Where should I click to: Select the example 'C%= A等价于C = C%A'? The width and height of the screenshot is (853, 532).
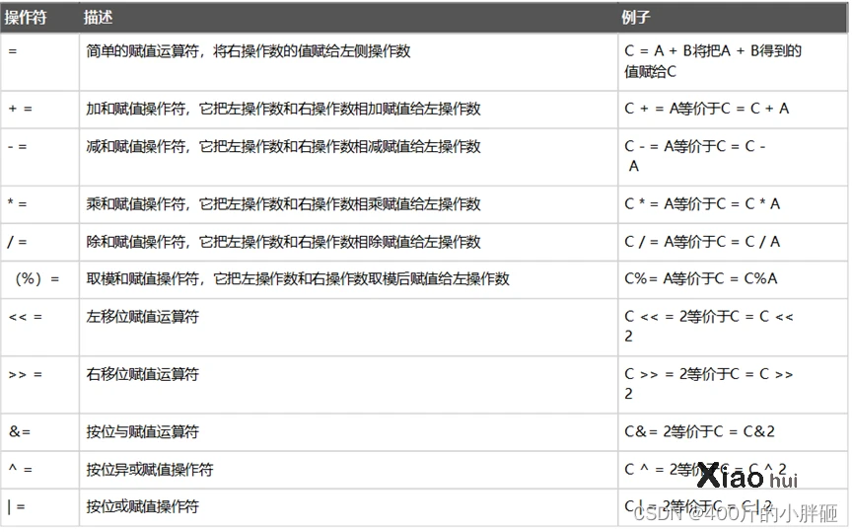(x=700, y=279)
